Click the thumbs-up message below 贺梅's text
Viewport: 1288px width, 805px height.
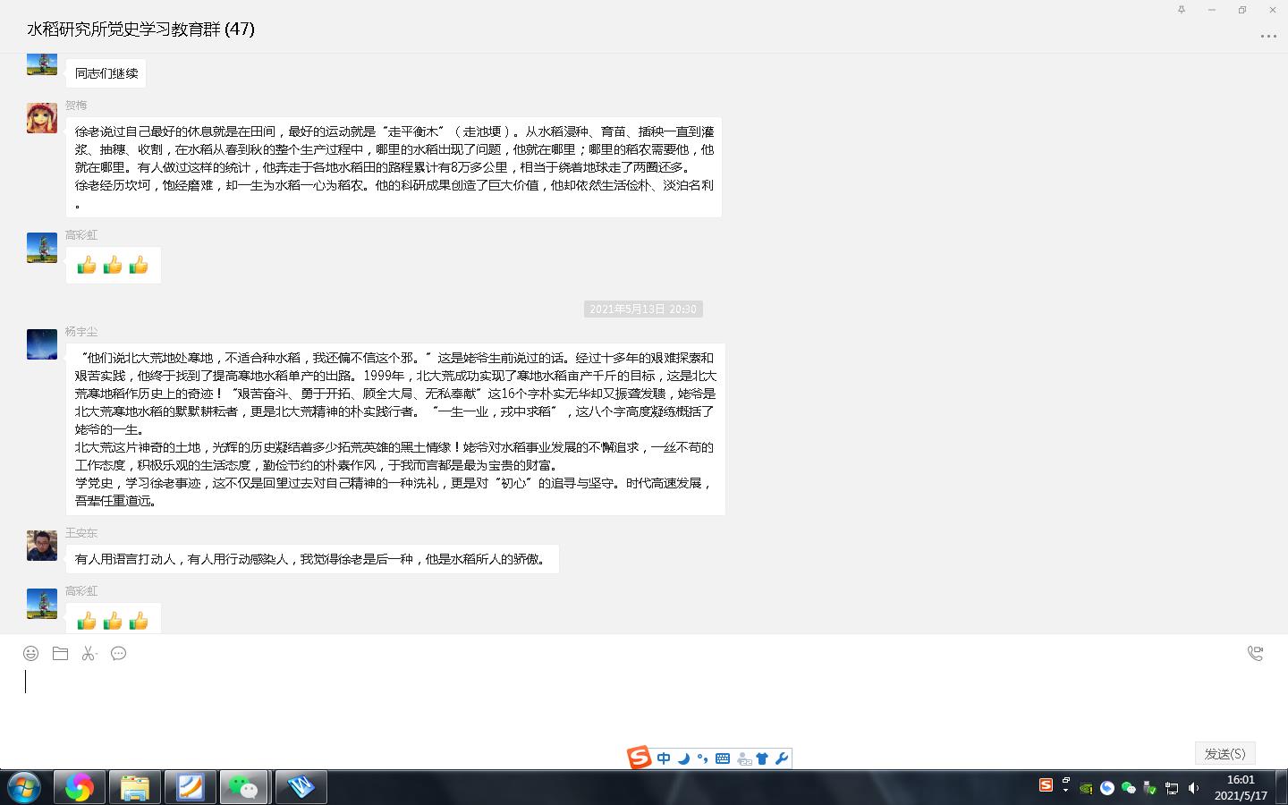point(113,266)
